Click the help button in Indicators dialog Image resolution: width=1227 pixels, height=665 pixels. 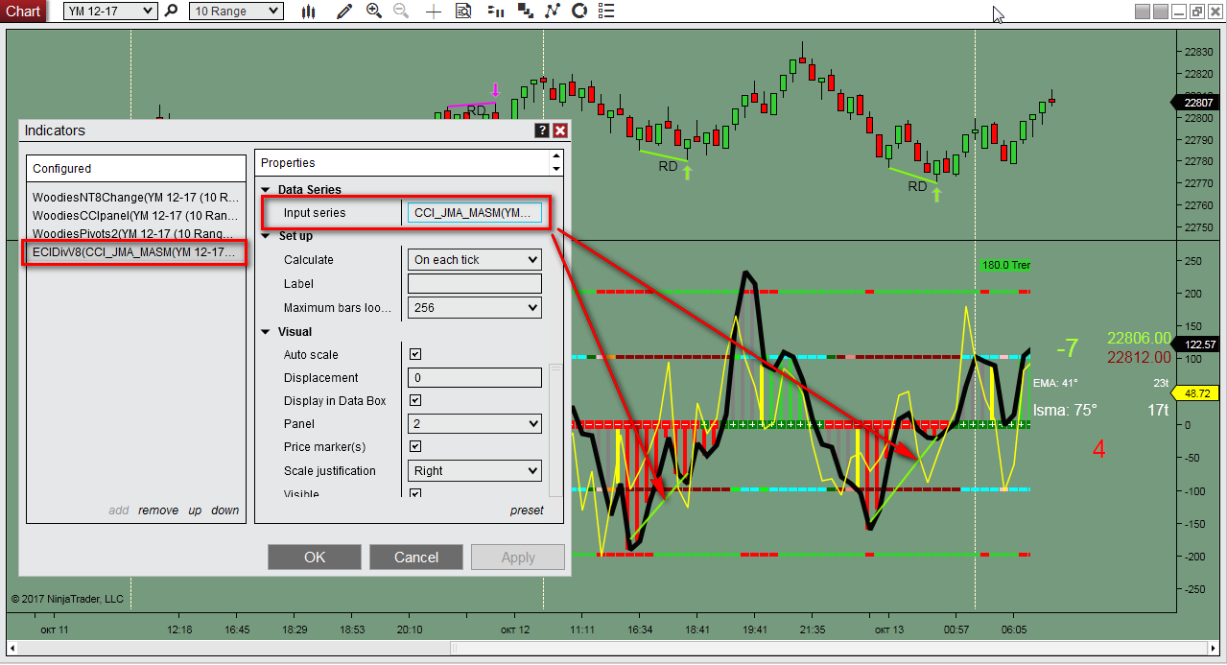pyautogui.click(x=542, y=131)
